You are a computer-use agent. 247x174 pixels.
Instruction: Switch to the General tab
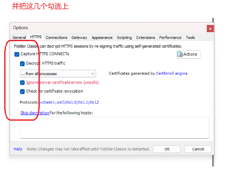[x=19, y=38]
